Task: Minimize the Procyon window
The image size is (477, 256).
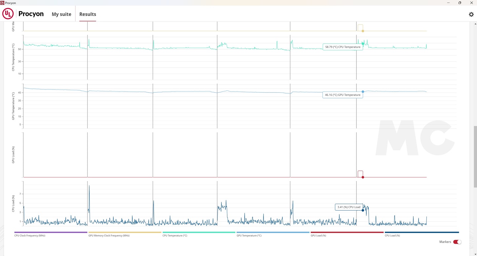Action: 448,3
